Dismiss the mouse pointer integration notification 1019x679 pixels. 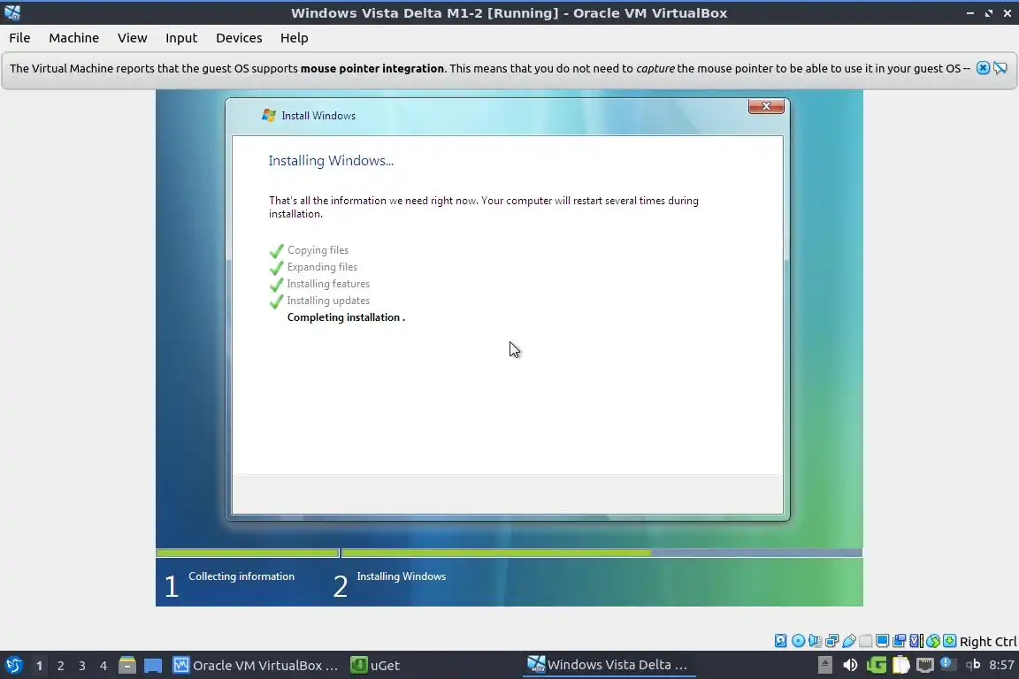click(x=983, y=67)
